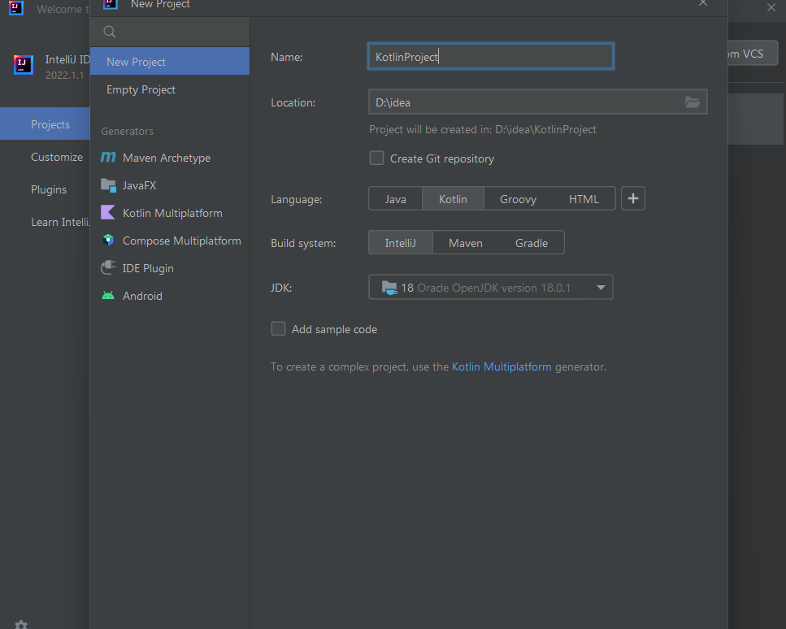Click the search magnifier icon in generator list
This screenshot has height=629, width=786.
pos(109,32)
